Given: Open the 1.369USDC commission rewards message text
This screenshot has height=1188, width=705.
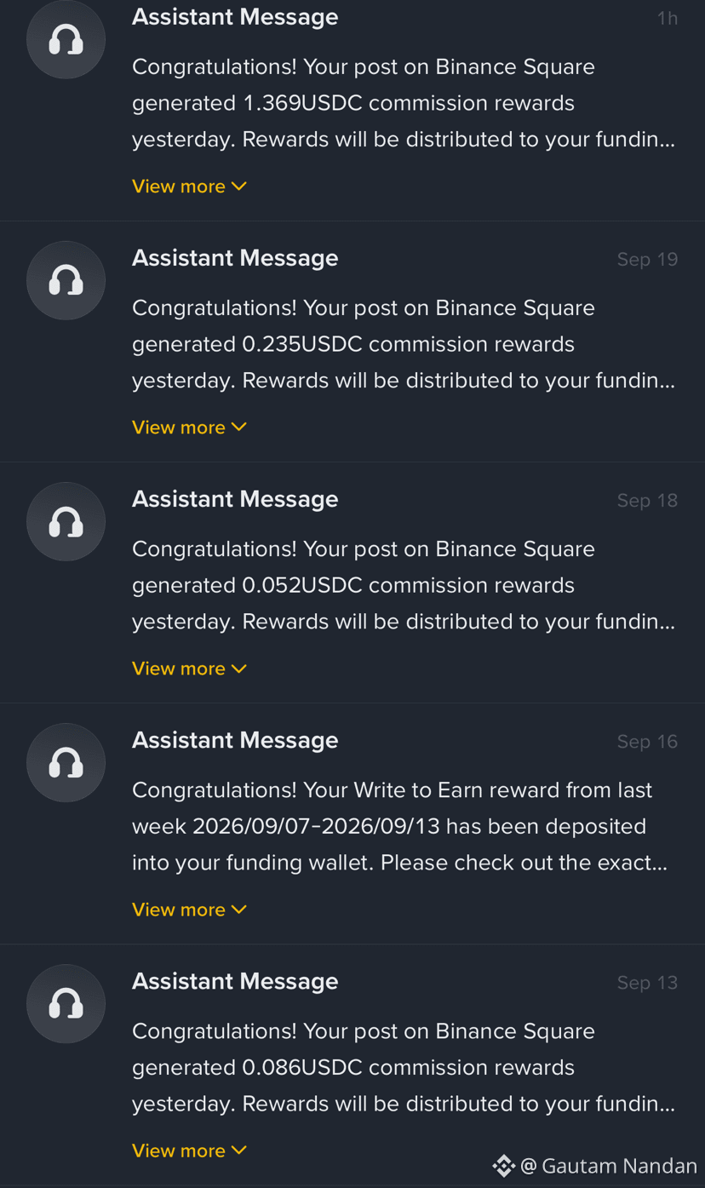Looking at the screenshot, I should [x=404, y=103].
